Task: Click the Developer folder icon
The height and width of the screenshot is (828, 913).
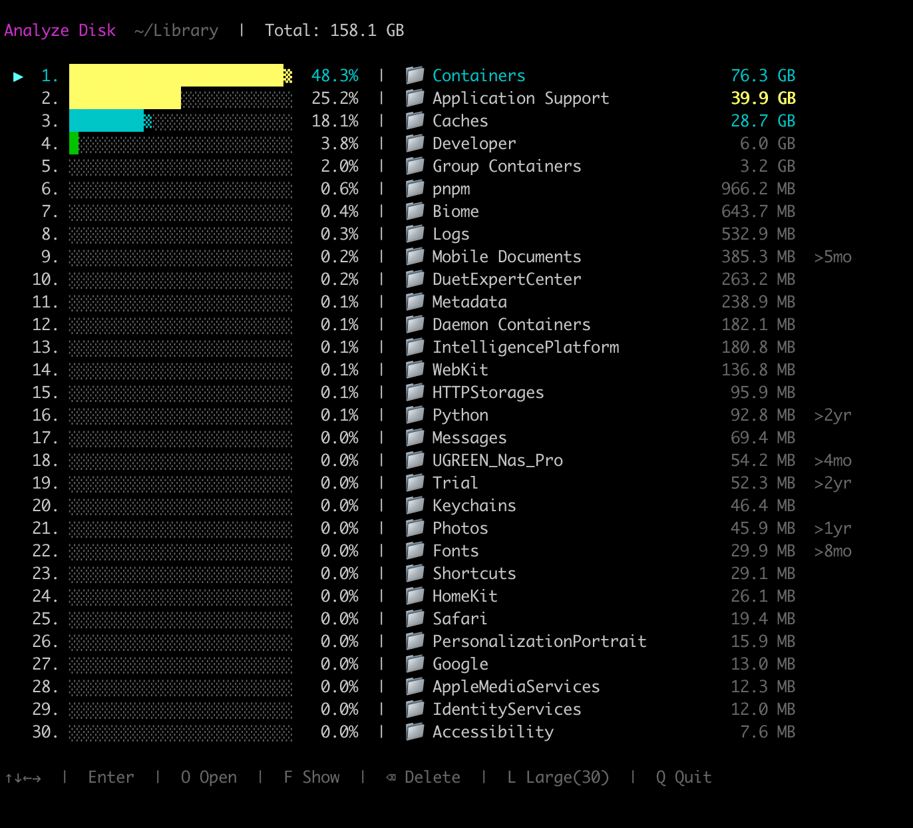Action: tap(415, 143)
